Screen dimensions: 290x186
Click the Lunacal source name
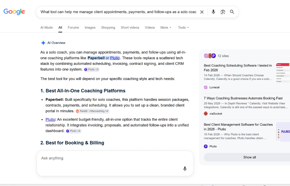click(214, 87)
